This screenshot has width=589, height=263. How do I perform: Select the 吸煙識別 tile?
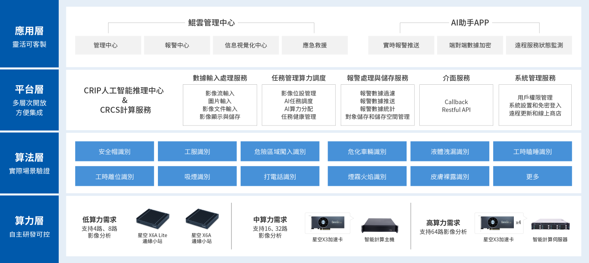click(197, 176)
